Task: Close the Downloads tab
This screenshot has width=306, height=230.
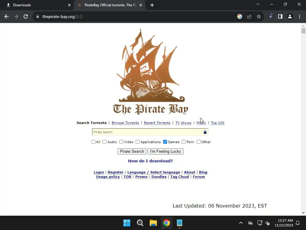Action: point(69,5)
